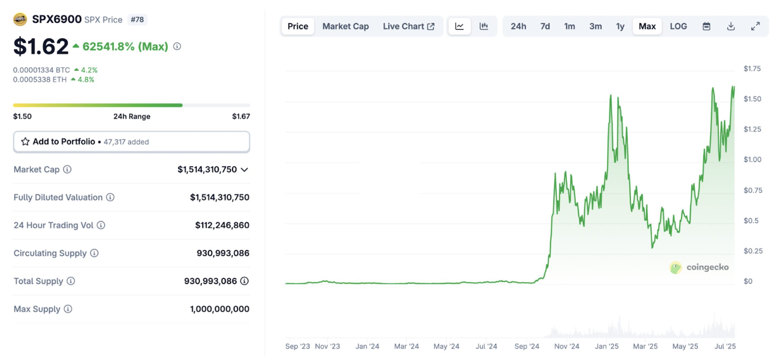Click info icon beside Circulating Supply
The height and width of the screenshot is (360, 779).
click(94, 253)
